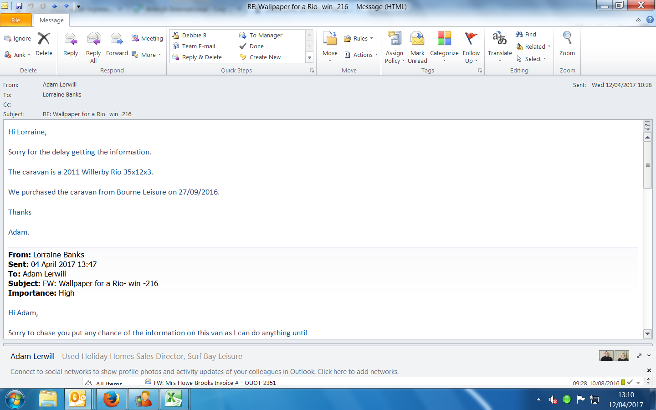Open the Rules dropdown

point(359,38)
